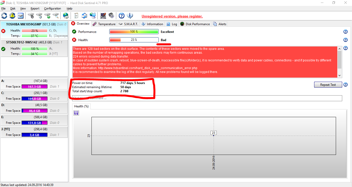Click the monitor-with-pen configuration toolbar icon
352x187 pixels.
103,16
